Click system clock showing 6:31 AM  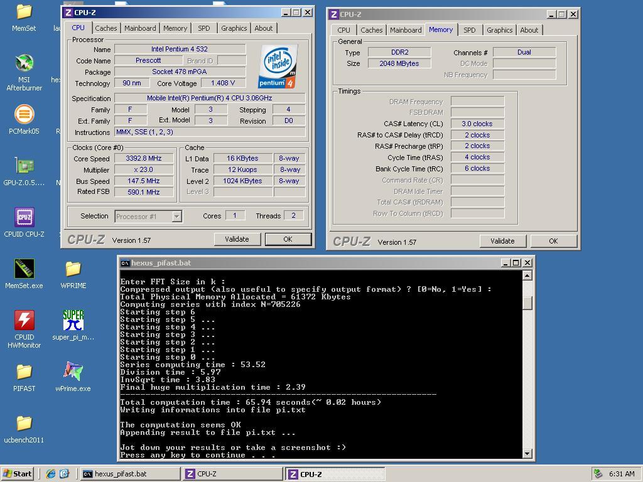[x=622, y=474]
